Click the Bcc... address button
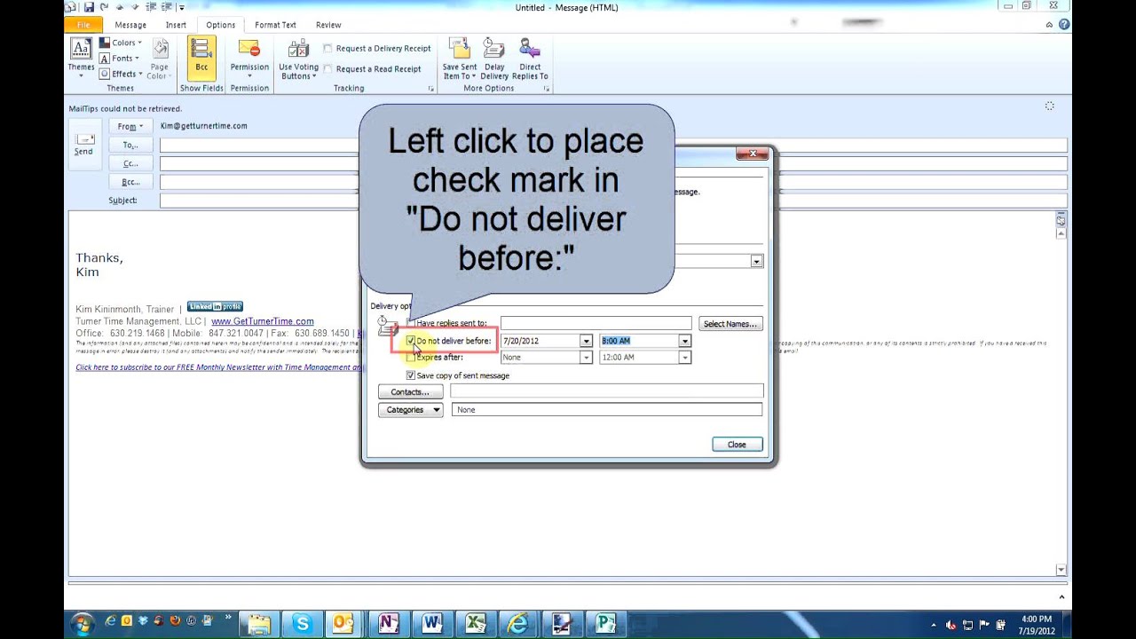 click(x=130, y=182)
